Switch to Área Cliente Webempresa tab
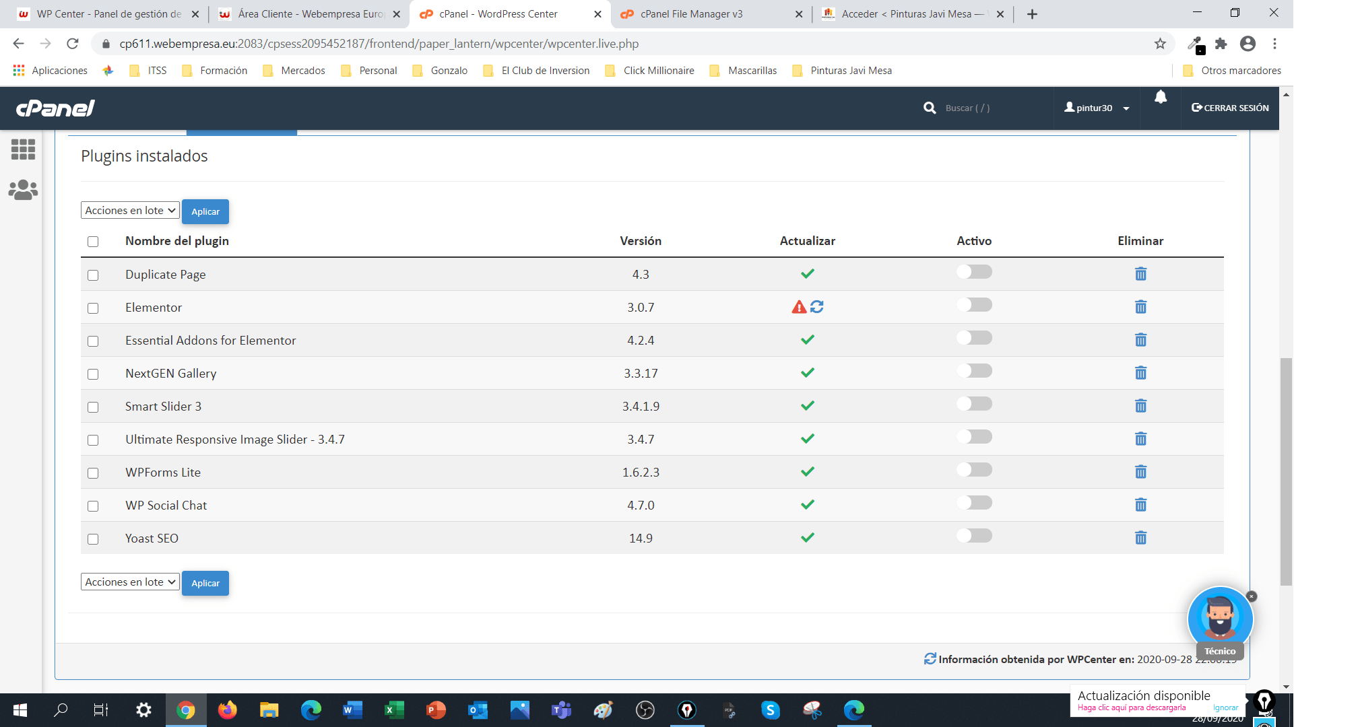 (x=310, y=14)
